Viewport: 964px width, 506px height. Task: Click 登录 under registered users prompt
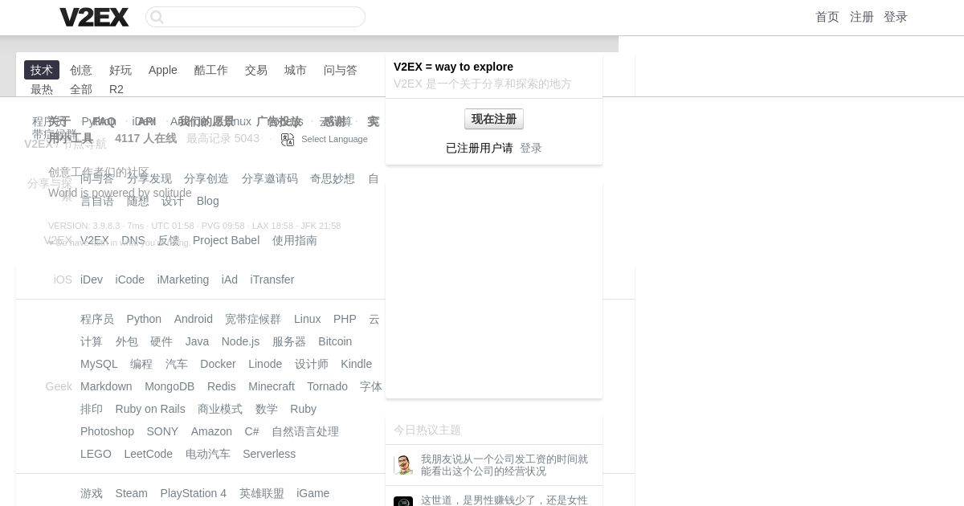tap(531, 148)
